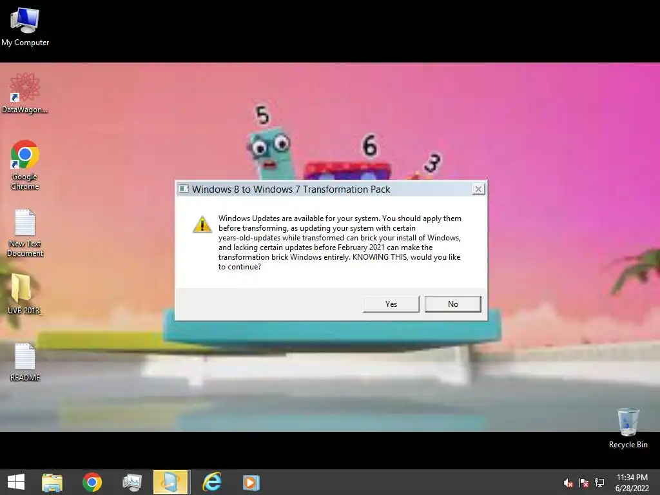Click the highlighted active taskbar program
660x495 pixels.
click(170, 482)
